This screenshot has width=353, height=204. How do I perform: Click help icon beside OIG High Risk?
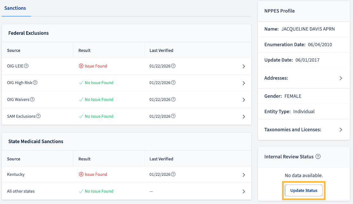tap(35, 83)
